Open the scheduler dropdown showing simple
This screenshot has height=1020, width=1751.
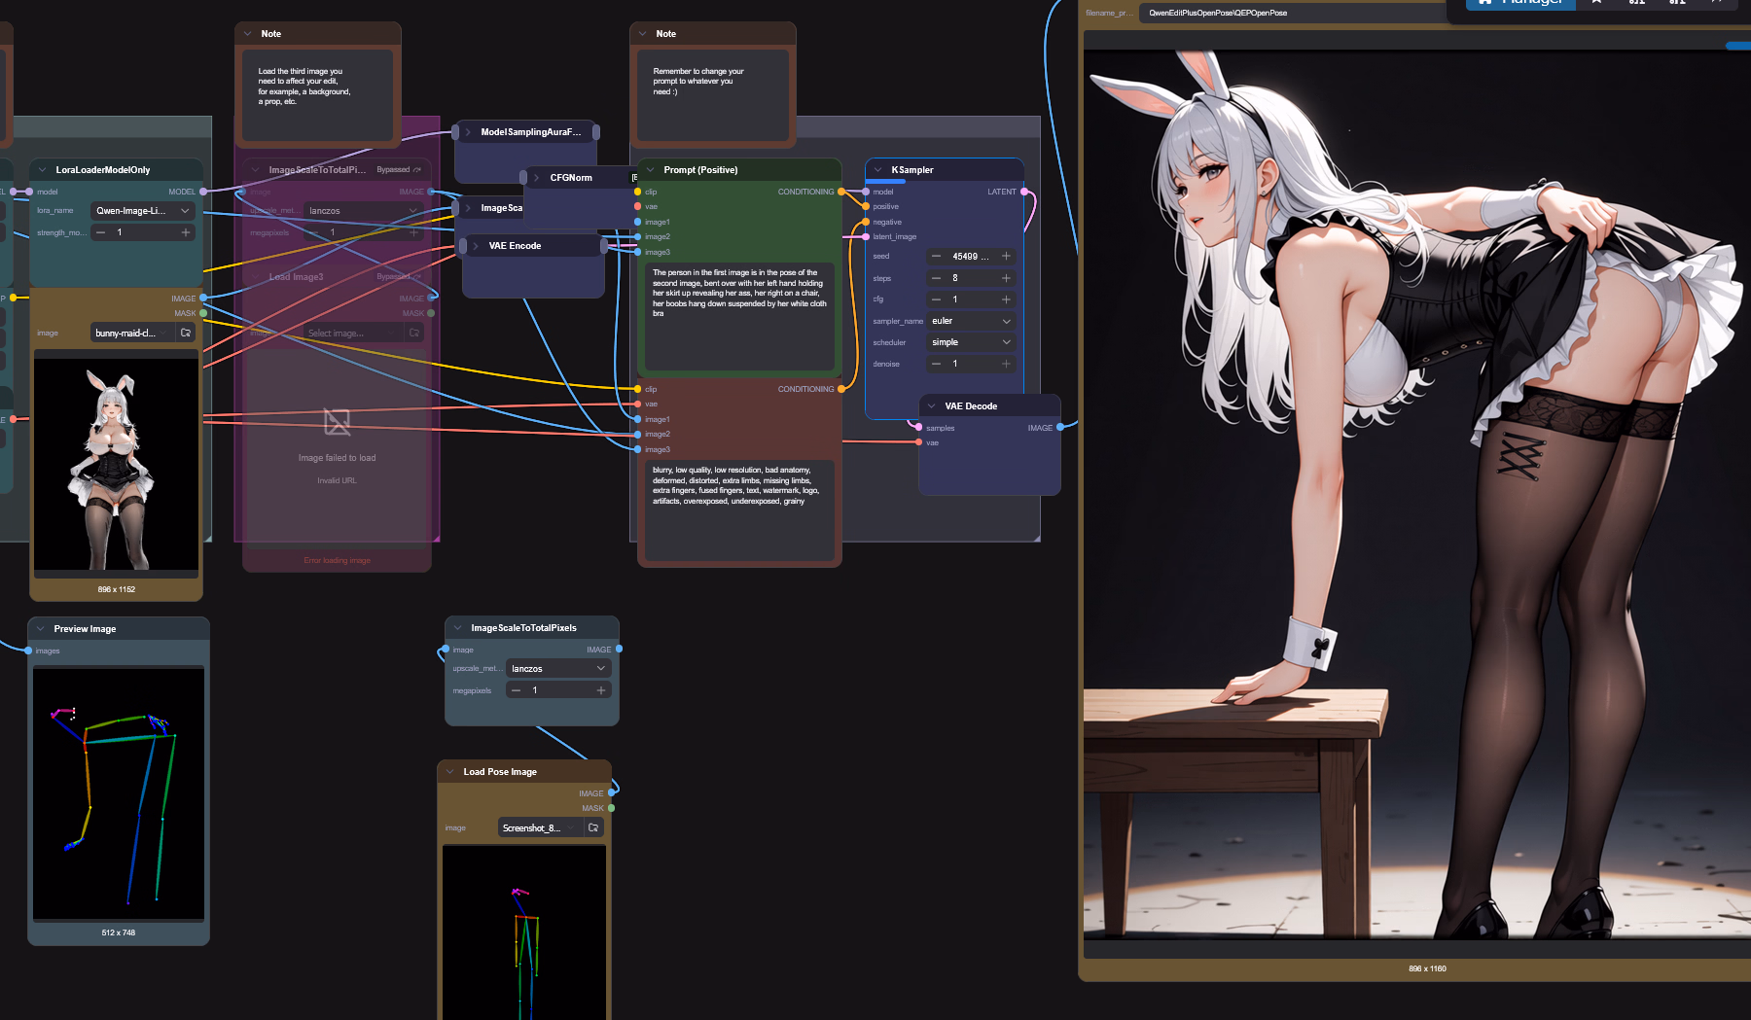tap(971, 342)
